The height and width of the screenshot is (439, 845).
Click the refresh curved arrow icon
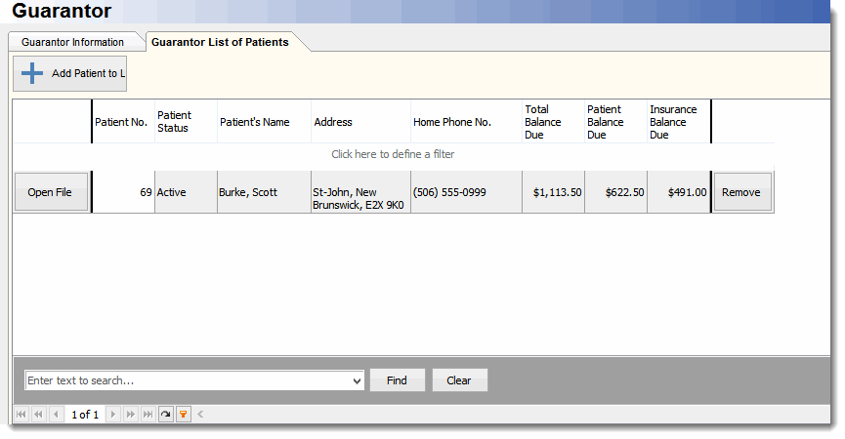point(166,415)
